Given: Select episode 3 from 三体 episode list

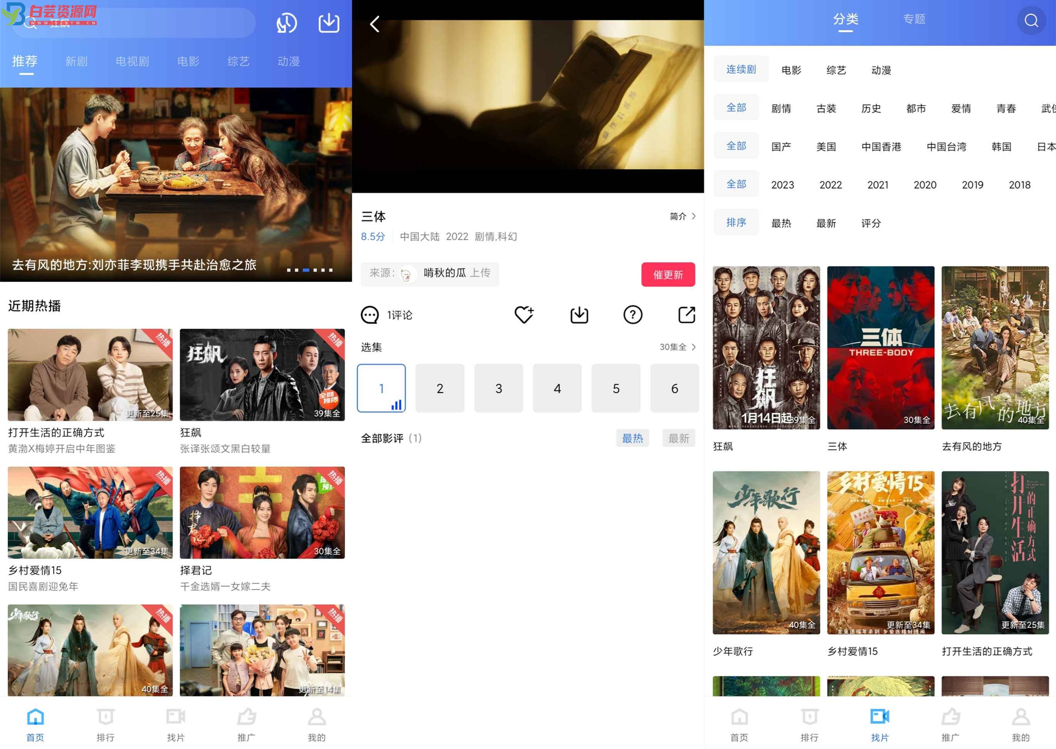Looking at the screenshot, I should [x=498, y=388].
